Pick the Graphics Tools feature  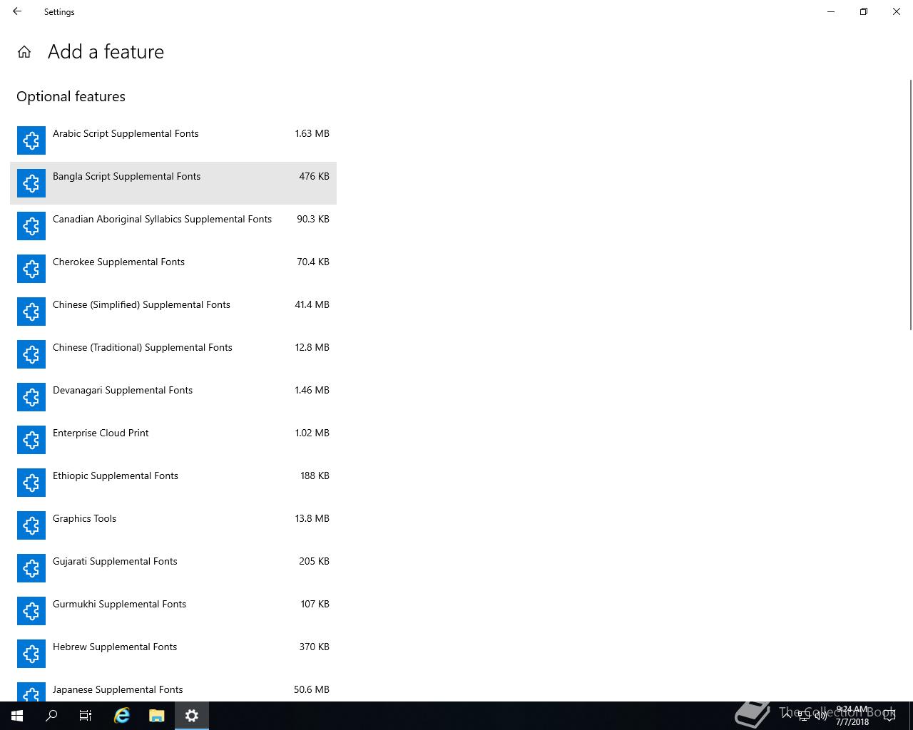point(173,525)
